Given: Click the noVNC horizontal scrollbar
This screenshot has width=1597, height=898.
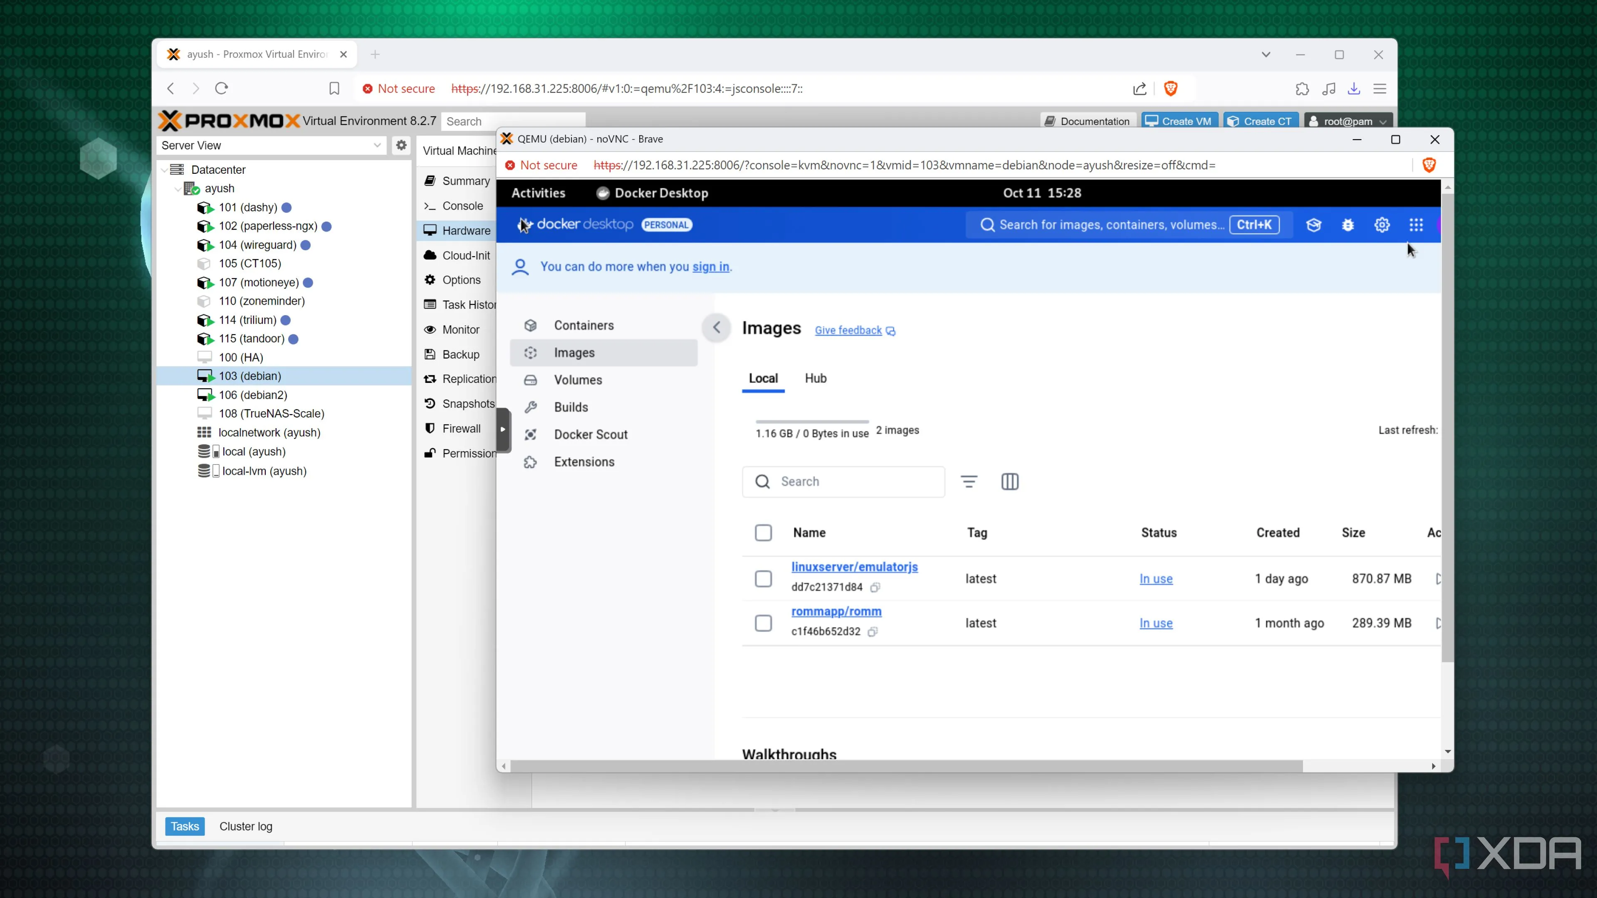Looking at the screenshot, I should click(906, 767).
